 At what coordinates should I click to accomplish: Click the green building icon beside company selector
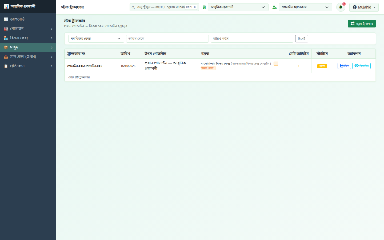(x=204, y=7)
